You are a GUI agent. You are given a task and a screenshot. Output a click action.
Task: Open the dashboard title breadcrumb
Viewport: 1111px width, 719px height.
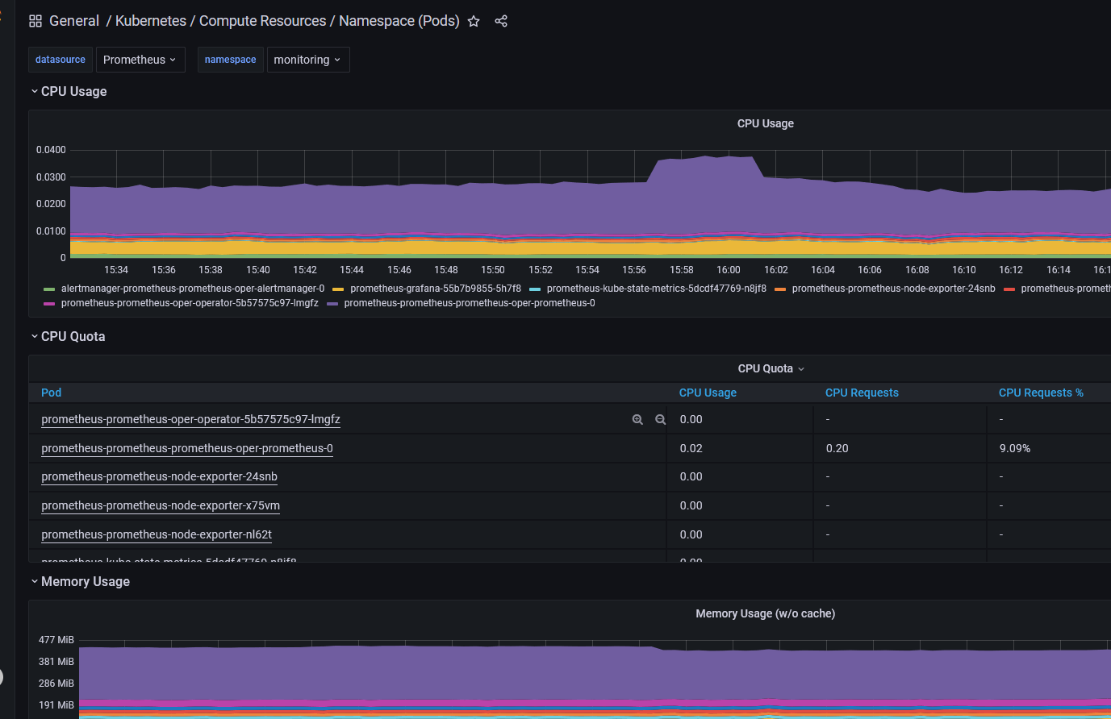[287, 21]
